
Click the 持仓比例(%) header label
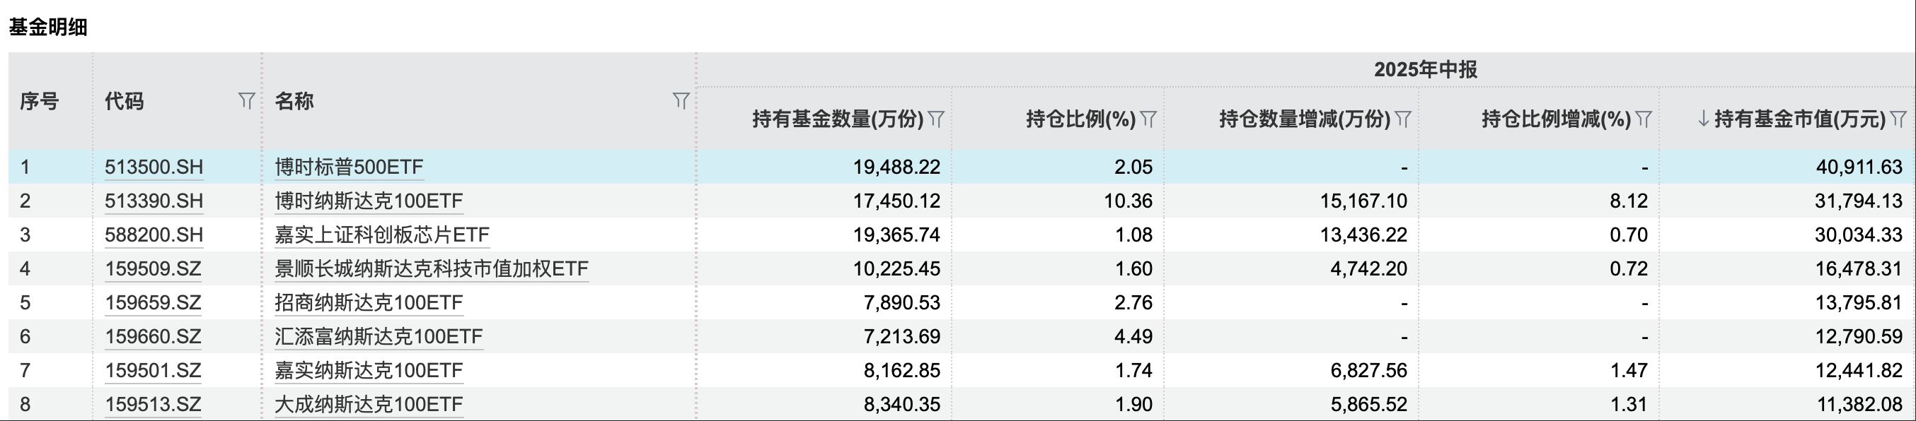pos(1080,119)
